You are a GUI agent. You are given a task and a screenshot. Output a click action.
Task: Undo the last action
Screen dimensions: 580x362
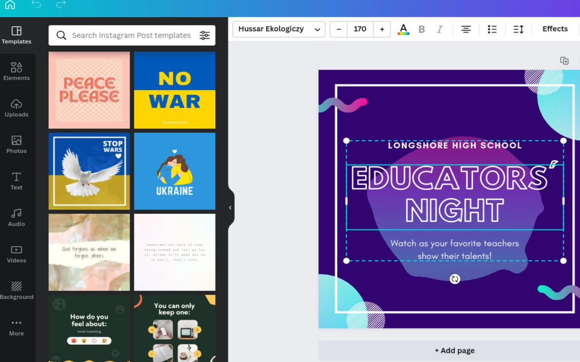click(x=36, y=5)
